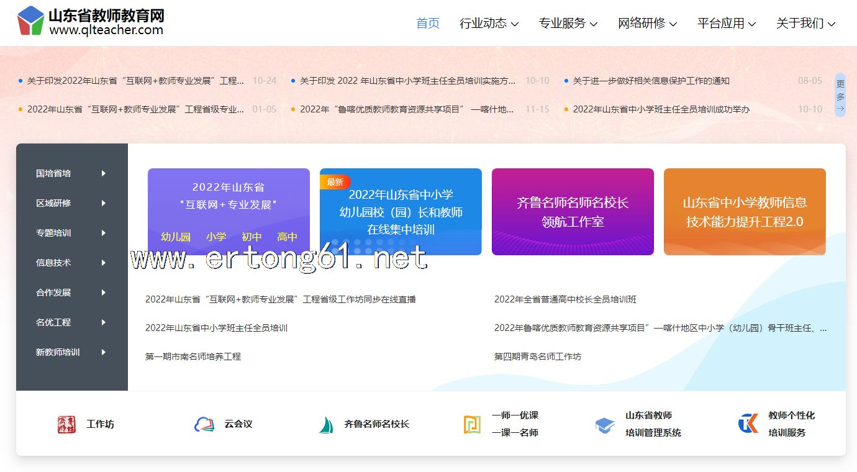
Task: Open the orange 信息技术能力提升工程2.0 card
Action: [x=745, y=212]
